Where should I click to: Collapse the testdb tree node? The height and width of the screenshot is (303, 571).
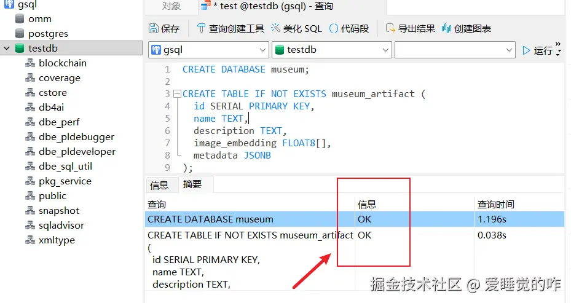click(x=7, y=48)
